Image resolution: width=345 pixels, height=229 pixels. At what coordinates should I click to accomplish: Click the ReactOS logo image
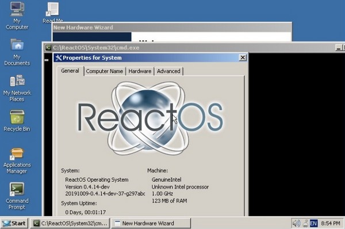pos(151,119)
